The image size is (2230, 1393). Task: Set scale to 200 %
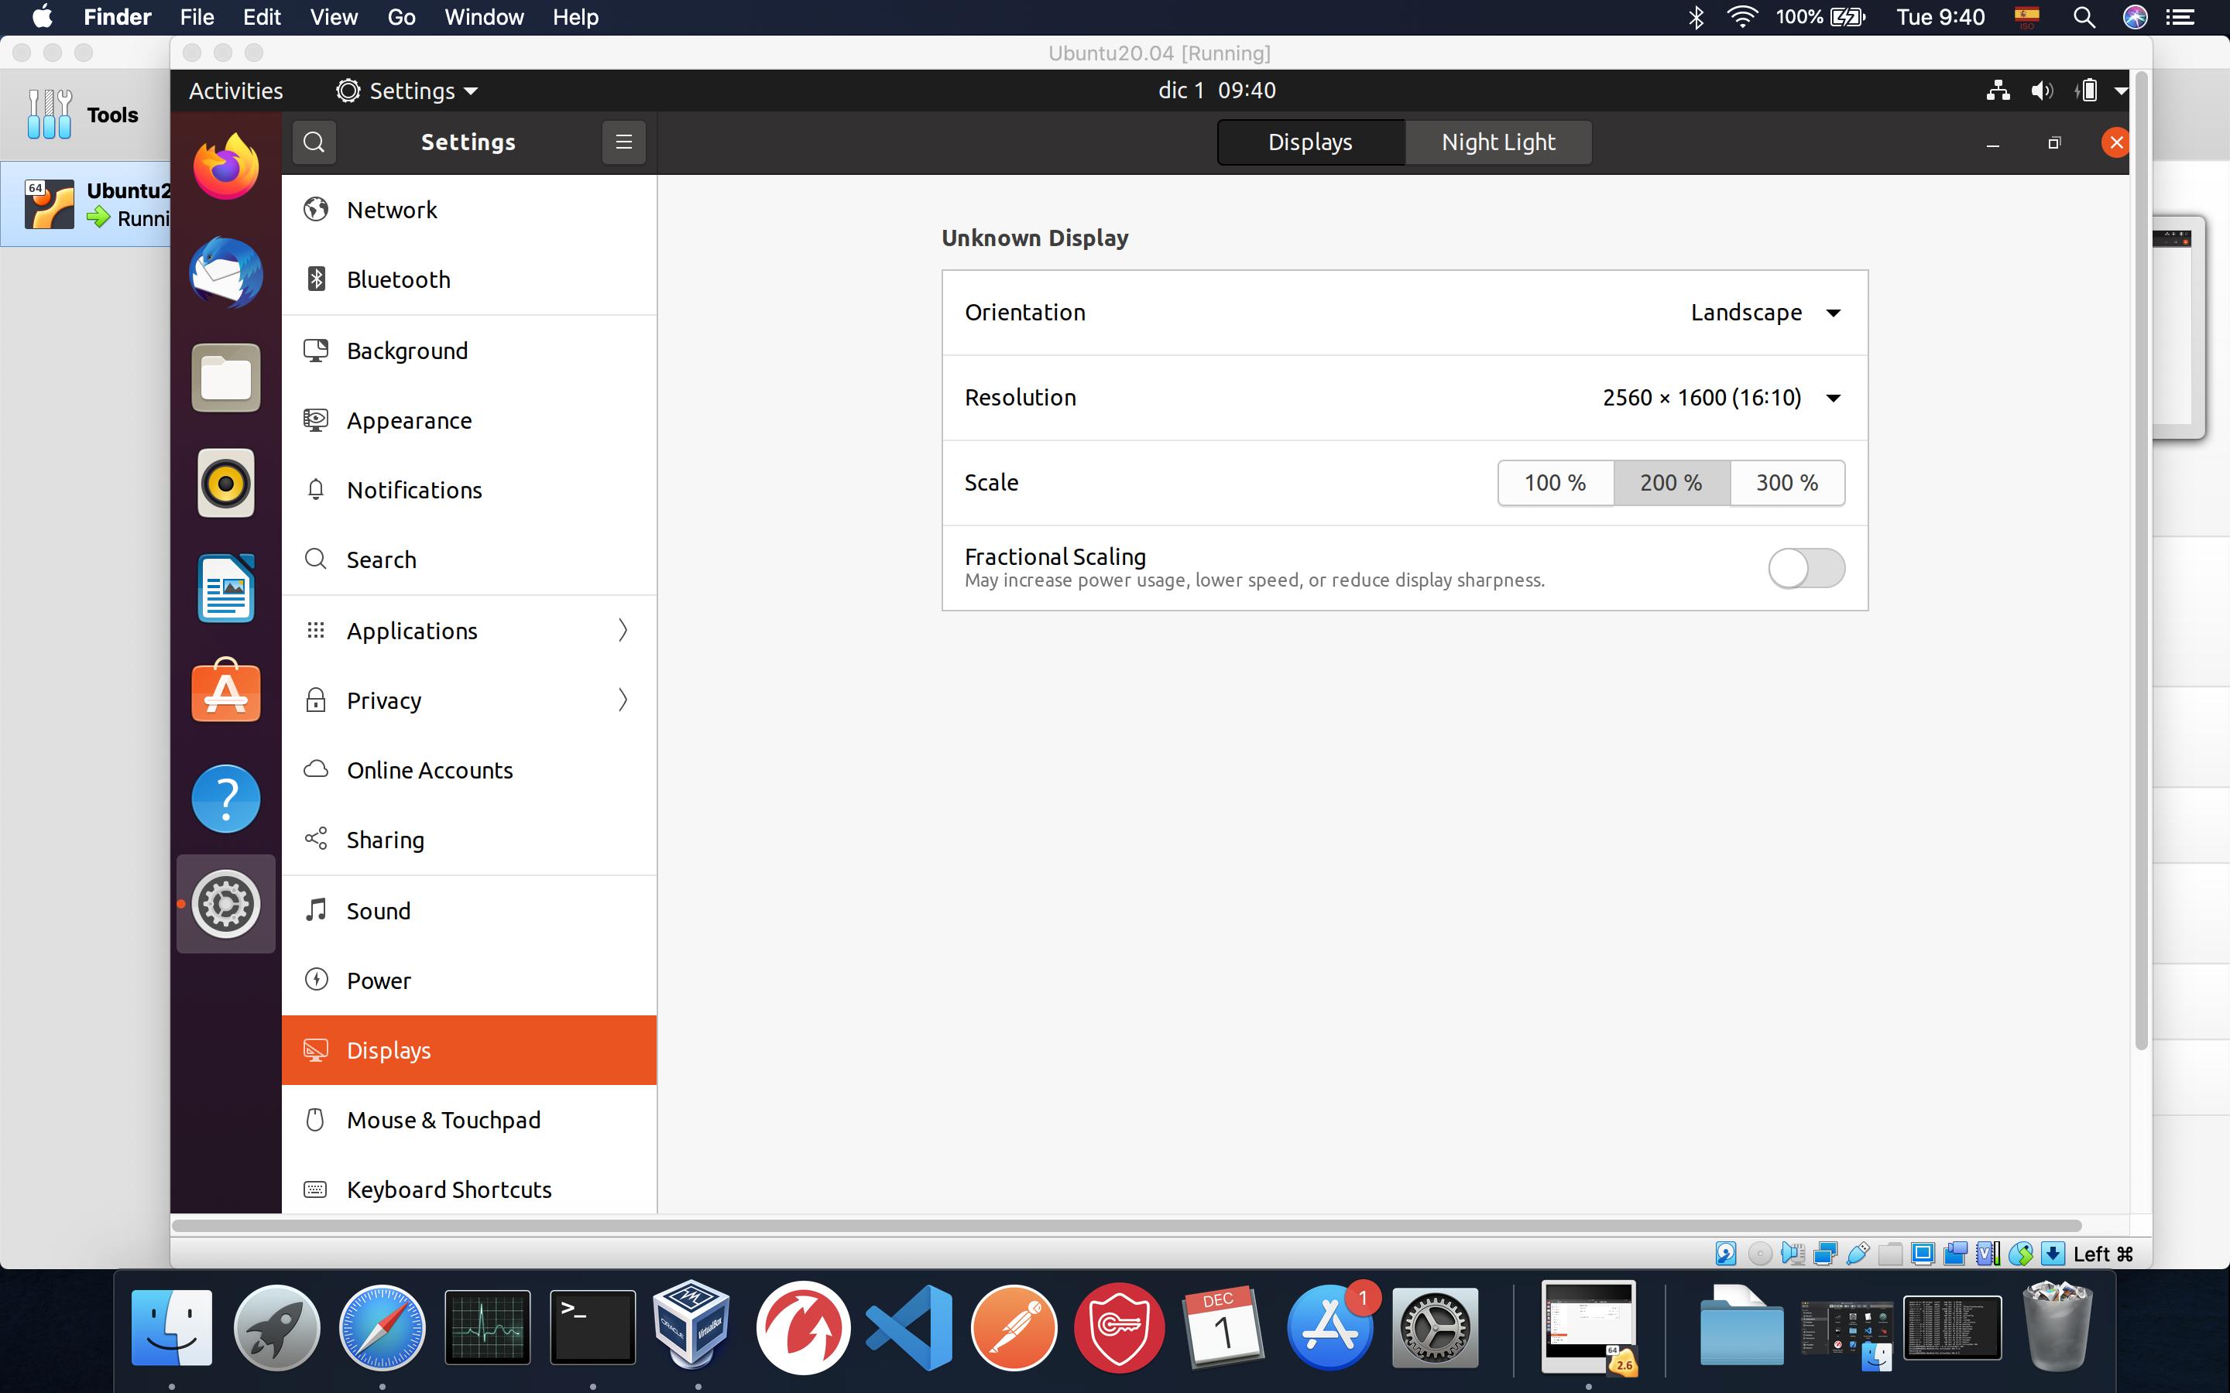[1672, 483]
